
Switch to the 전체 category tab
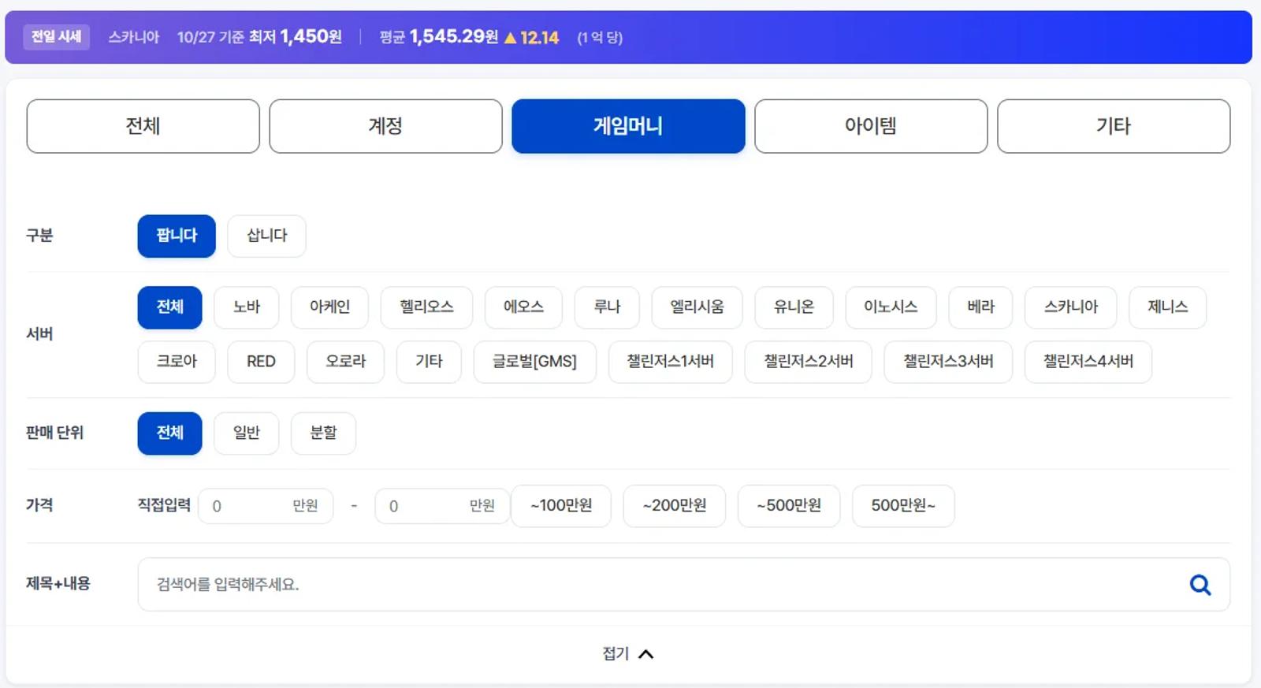[143, 126]
